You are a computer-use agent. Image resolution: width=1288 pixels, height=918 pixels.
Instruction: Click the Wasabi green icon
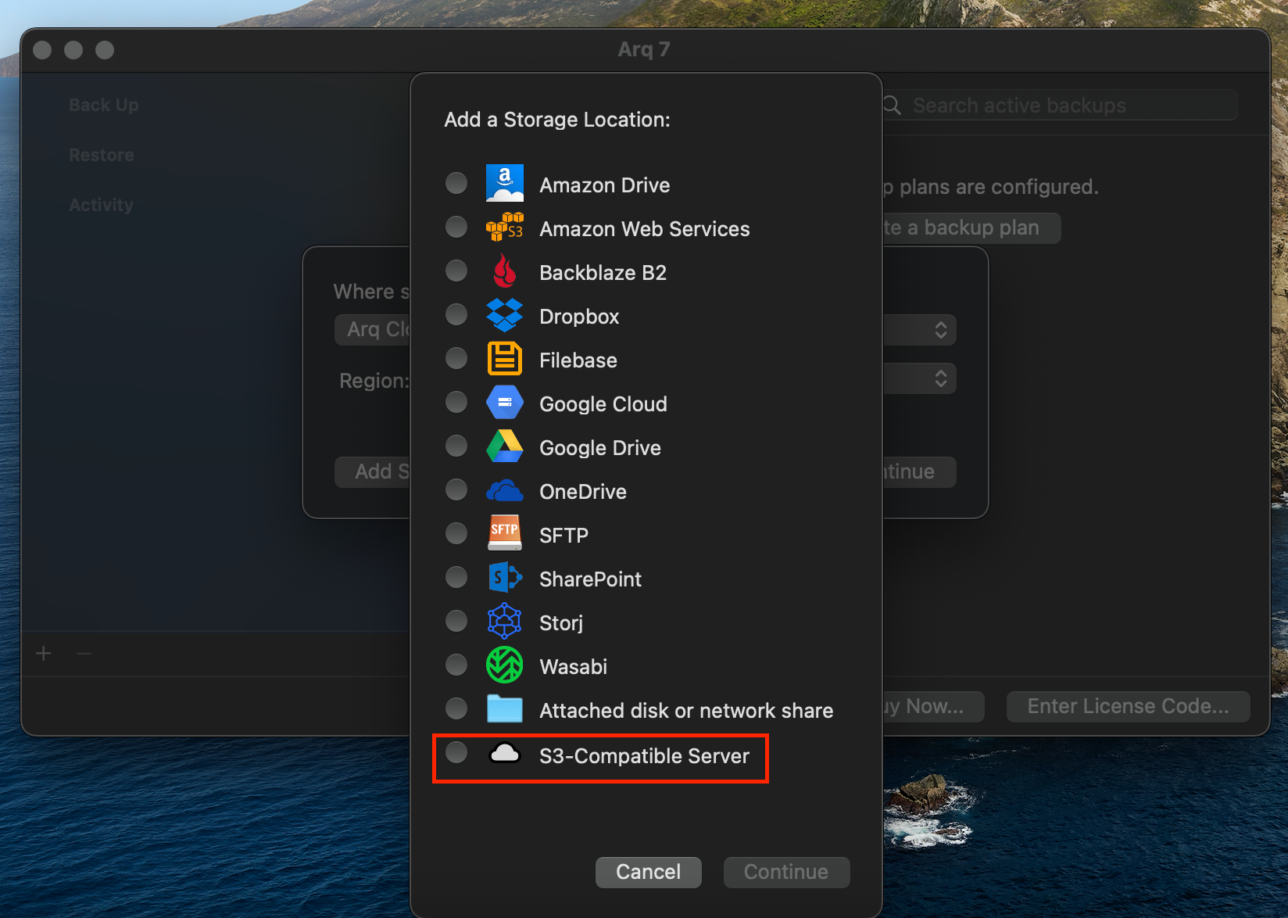pos(505,665)
